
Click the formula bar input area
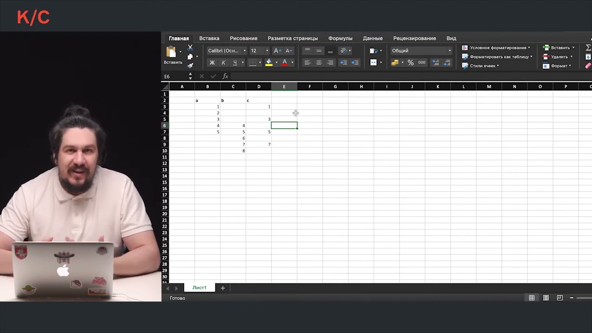(411, 76)
